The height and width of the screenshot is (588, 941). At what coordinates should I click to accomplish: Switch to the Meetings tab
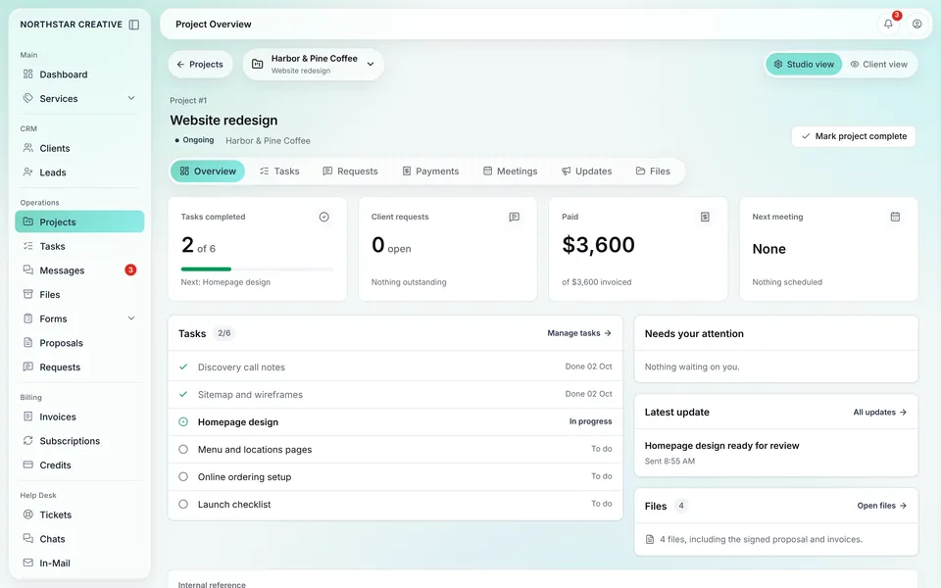click(x=510, y=171)
